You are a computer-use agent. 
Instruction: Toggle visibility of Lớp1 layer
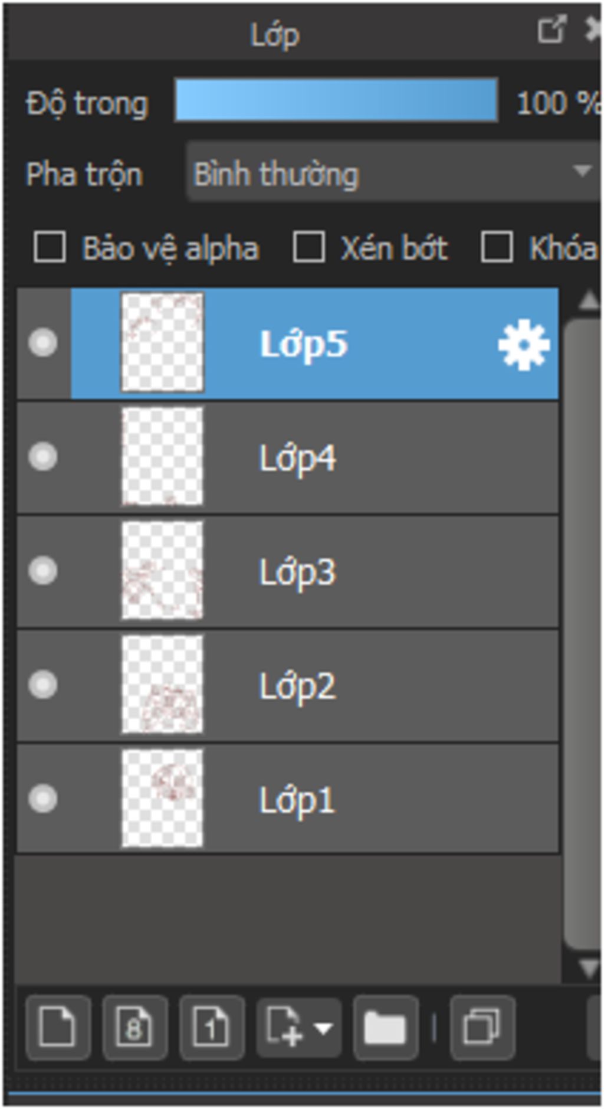click(x=43, y=799)
